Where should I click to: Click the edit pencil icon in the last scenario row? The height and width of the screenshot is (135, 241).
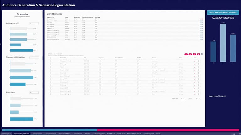tap(195, 94)
